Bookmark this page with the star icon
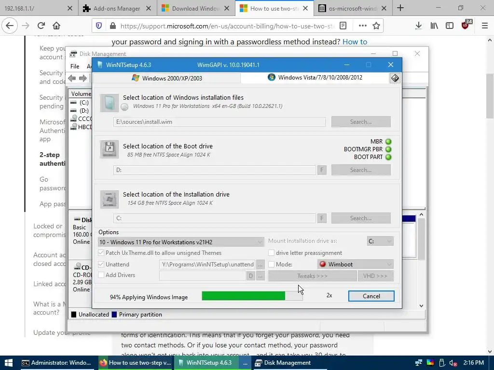The width and height of the screenshot is (494, 370). 376,26
